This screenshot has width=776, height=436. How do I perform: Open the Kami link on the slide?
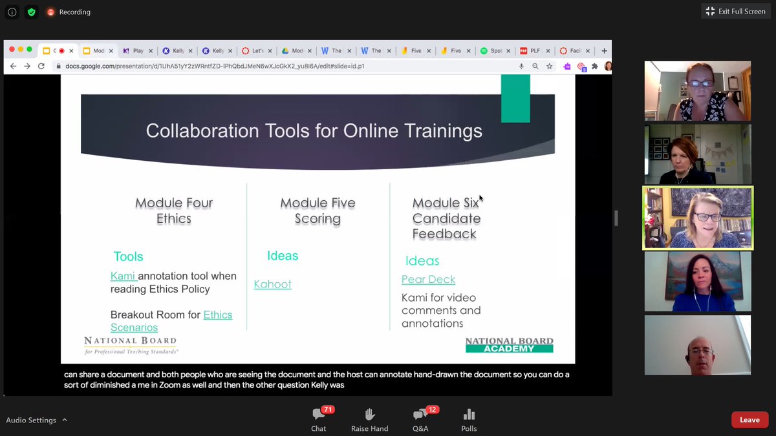[123, 276]
